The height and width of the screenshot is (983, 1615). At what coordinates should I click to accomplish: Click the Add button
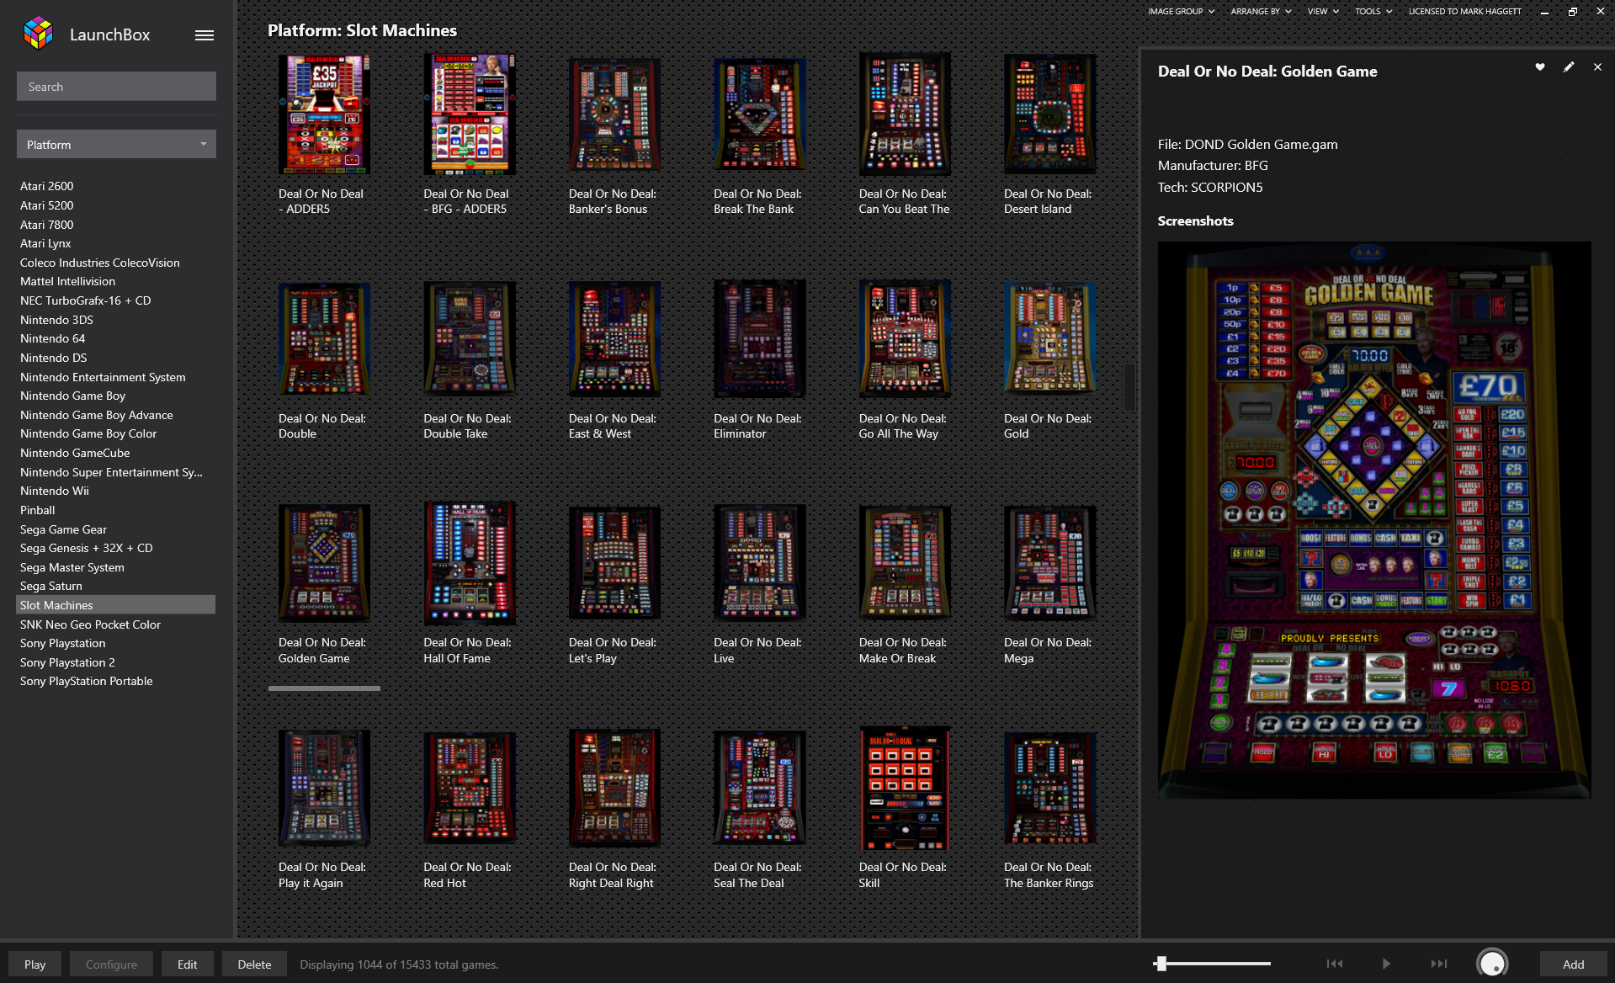tap(1573, 964)
